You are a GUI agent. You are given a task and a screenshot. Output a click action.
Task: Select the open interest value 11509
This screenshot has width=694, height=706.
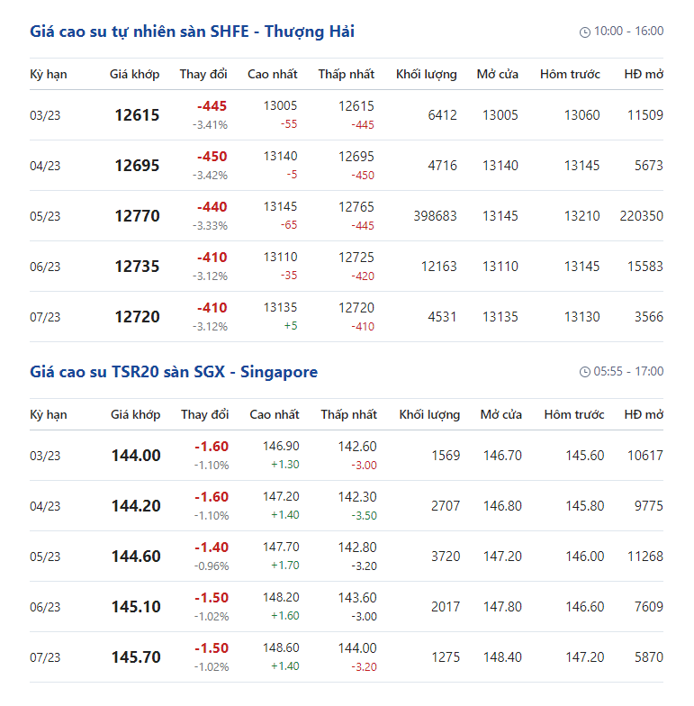(x=644, y=115)
